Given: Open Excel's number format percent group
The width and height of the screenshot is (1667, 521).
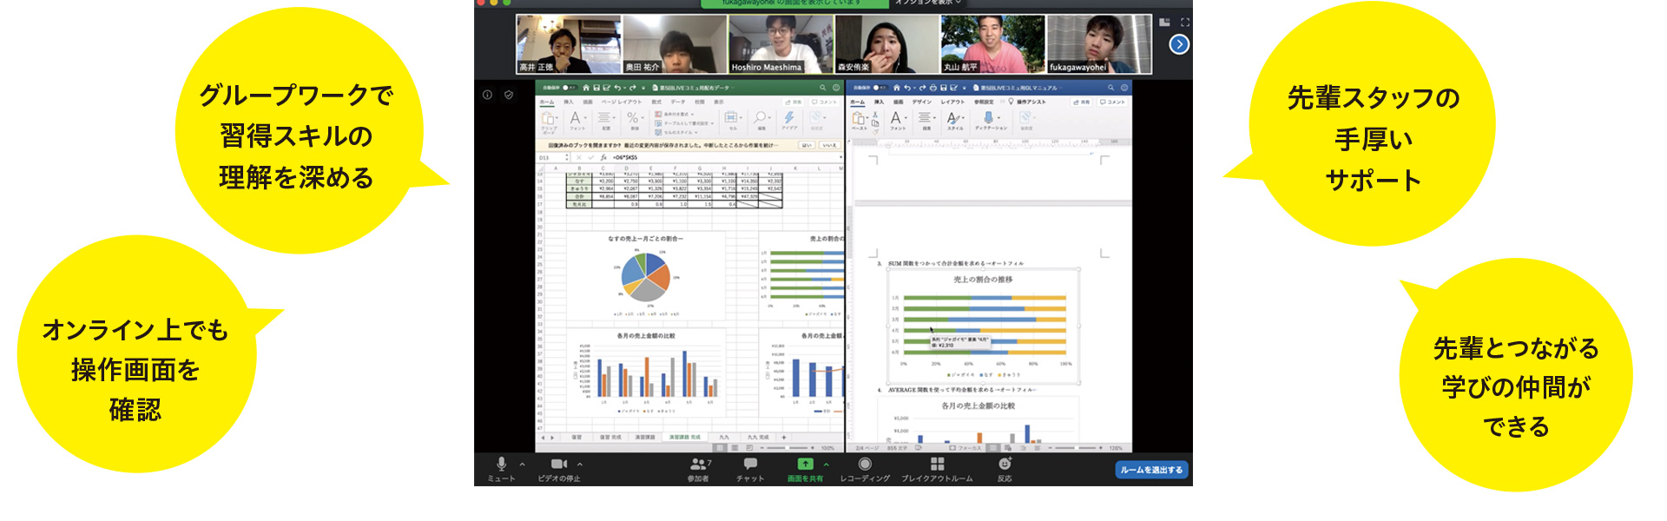Looking at the screenshot, I should 635,121.
